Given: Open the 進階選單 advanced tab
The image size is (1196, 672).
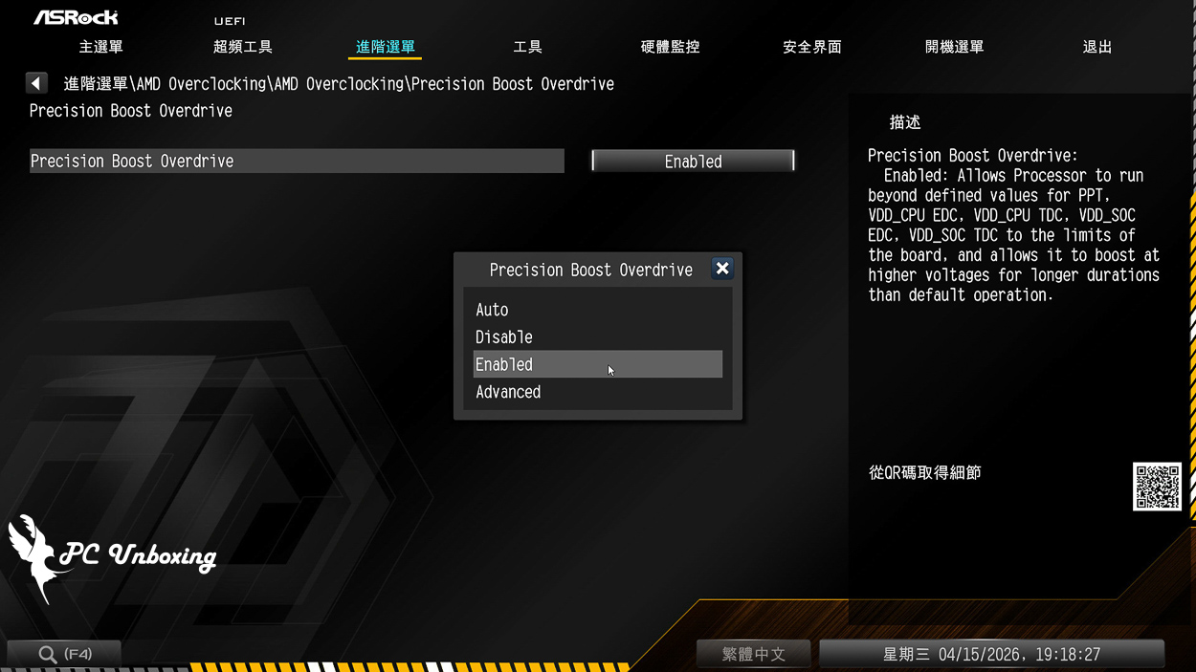Looking at the screenshot, I should (x=385, y=47).
